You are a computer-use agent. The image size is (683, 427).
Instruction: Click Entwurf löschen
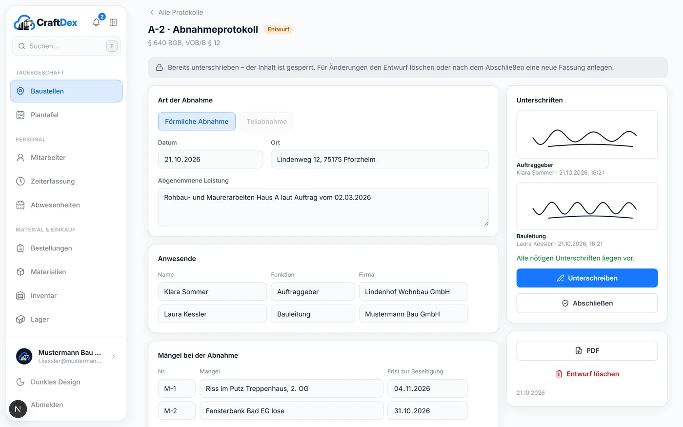point(587,374)
